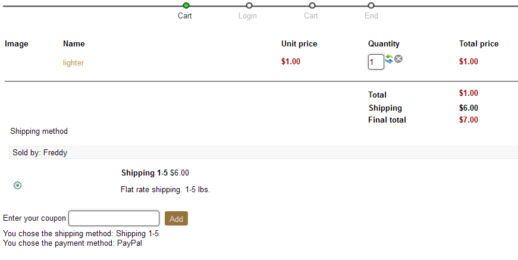This screenshot has width=518, height=260.
Task: Click the active Cart step label
Action: (x=185, y=15)
